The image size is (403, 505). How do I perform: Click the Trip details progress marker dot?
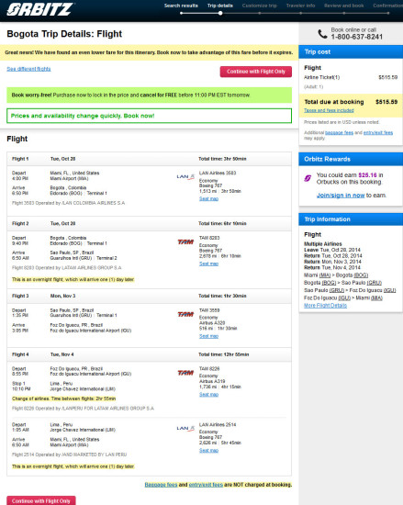click(x=220, y=13)
